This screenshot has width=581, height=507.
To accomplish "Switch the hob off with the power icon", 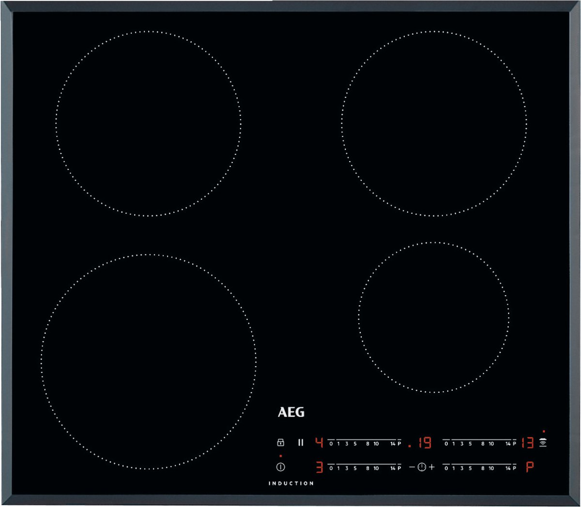I will [280, 467].
